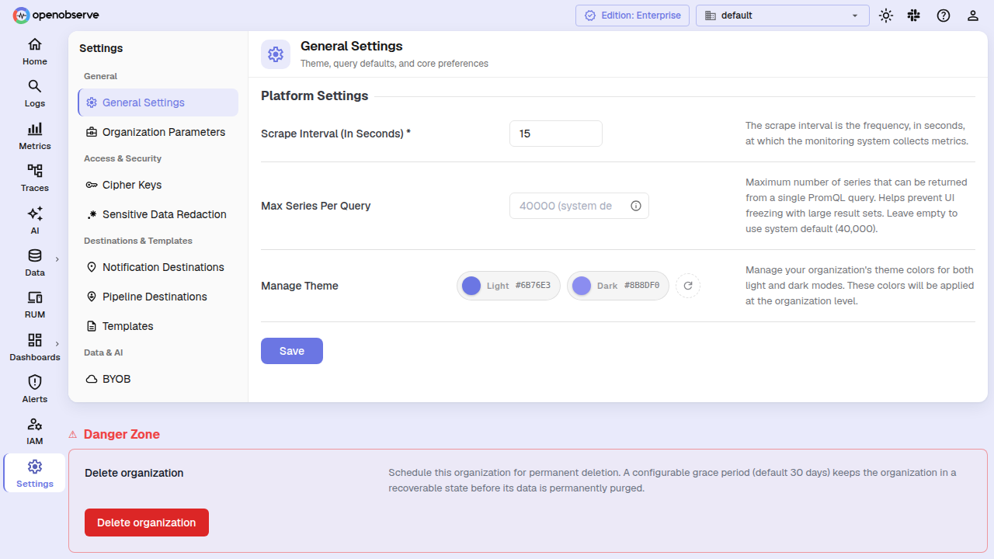This screenshot has width=994, height=559.
Task: Reset theme colors refresh icon
Action: 688,286
